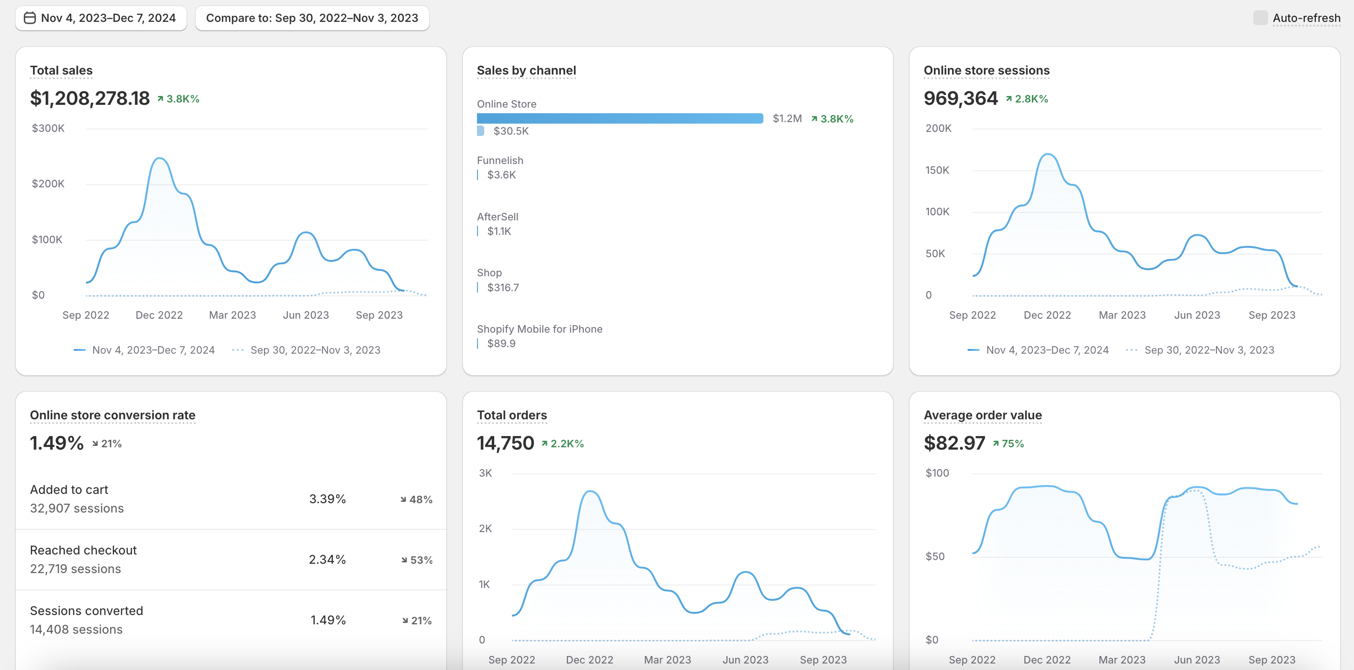1354x670 pixels.
Task: Click the Online store sessions heading
Action: point(986,70)
